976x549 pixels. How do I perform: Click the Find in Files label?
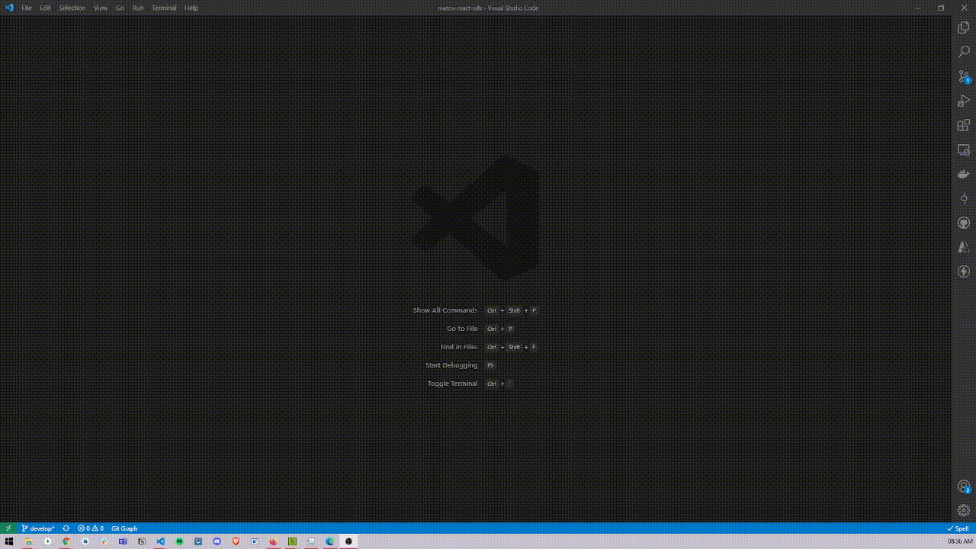coord(459,347)
